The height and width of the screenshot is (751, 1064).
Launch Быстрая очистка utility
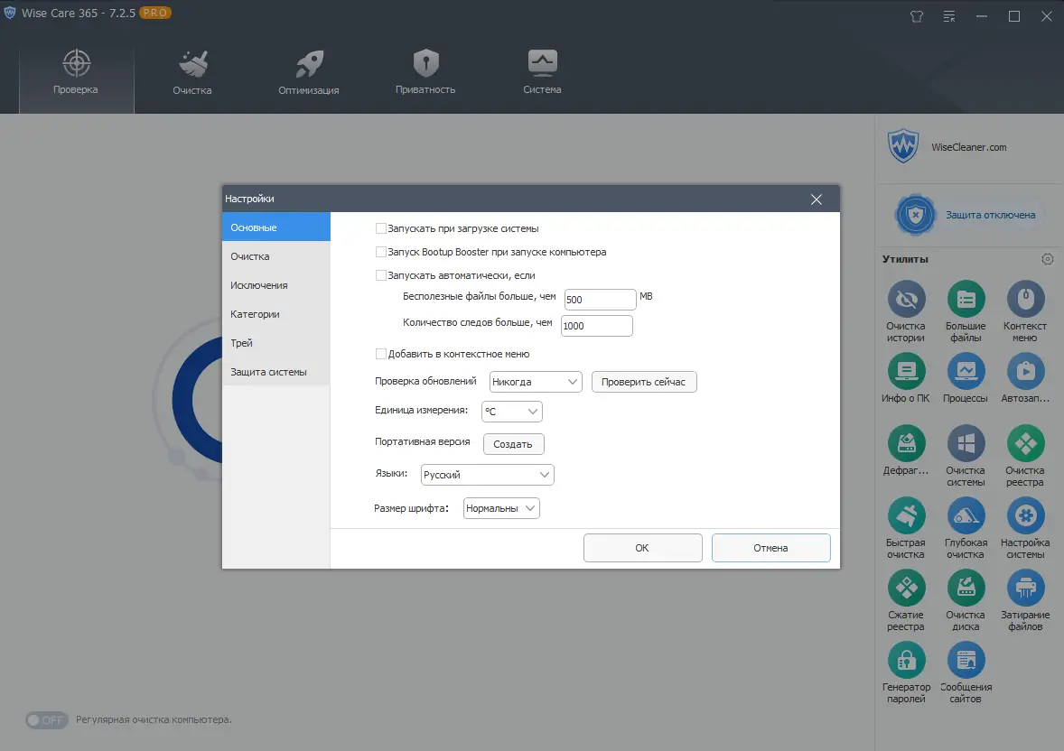pyautogui.click(x=906, y=515)
